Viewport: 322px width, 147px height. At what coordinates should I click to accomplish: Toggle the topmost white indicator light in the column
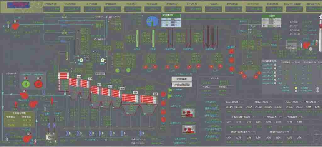[275, 65]
